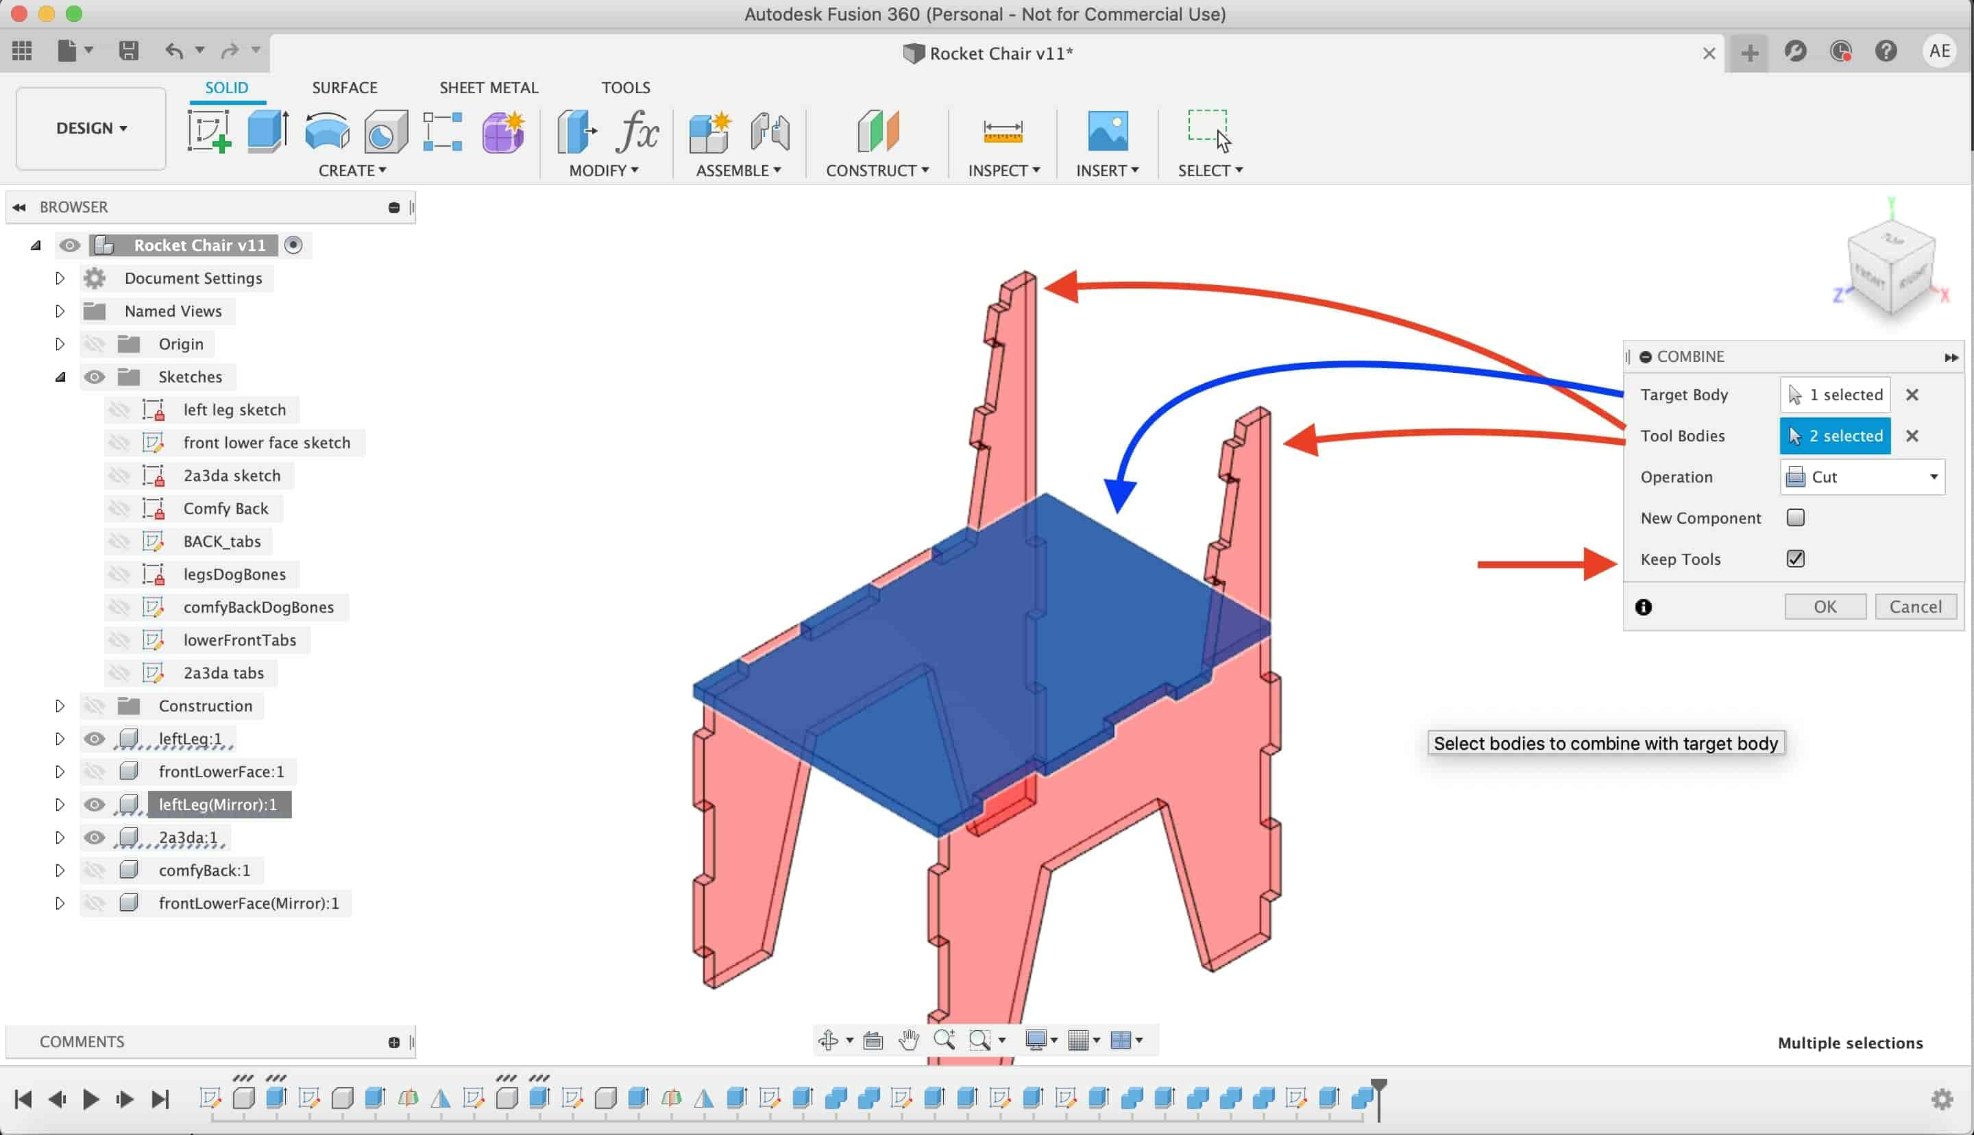Select the Pan hand tool
Screen dimensions: 1974x1135
[909, 1040]
